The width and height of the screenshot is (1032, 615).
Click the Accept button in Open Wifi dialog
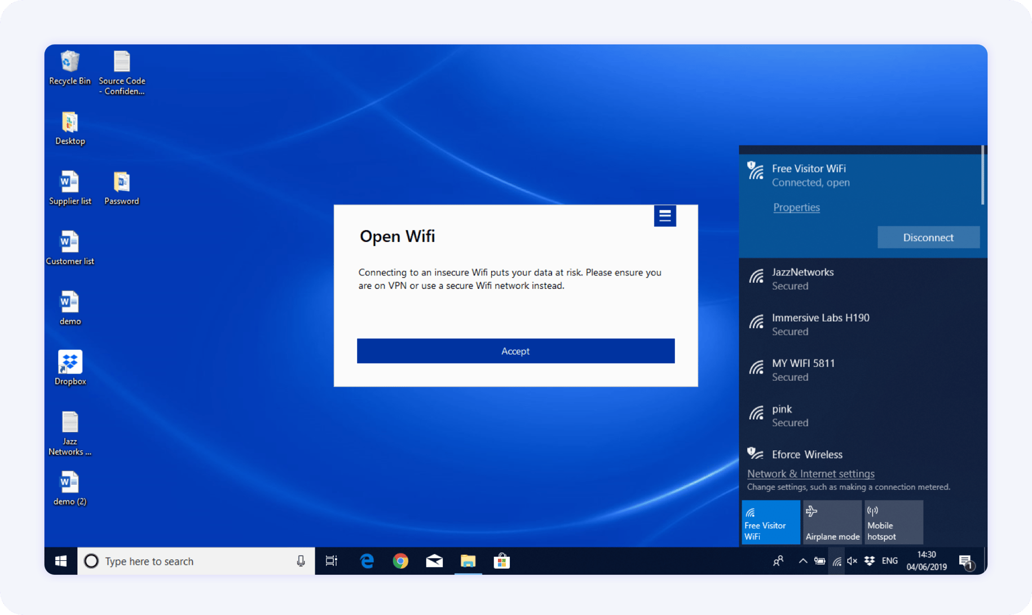coord(515,351)
